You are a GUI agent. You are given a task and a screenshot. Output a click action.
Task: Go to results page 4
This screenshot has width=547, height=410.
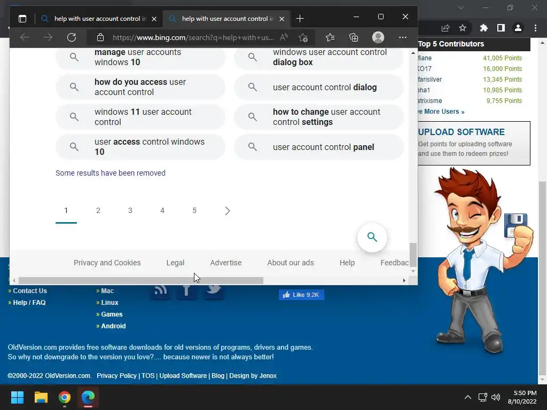(x=162, y=210)
